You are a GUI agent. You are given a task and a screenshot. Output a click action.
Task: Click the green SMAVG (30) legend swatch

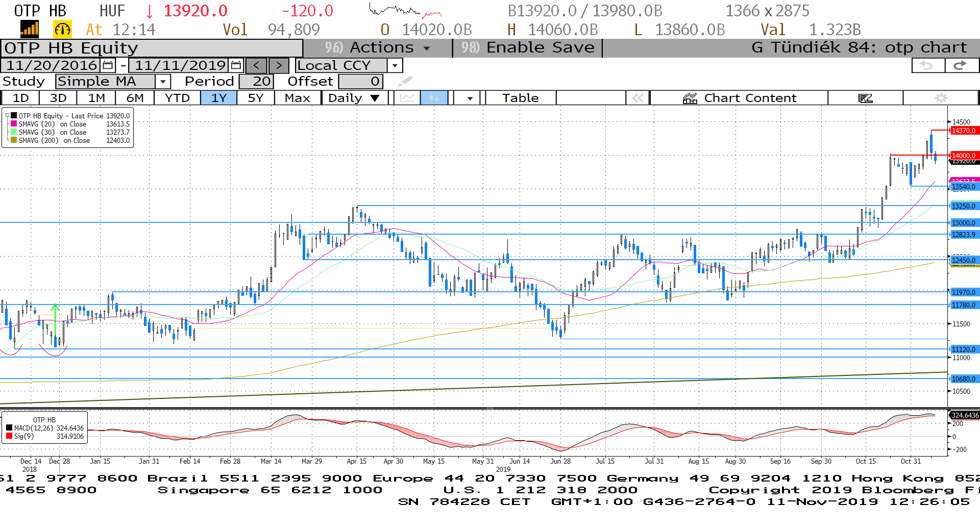[14, 132]
